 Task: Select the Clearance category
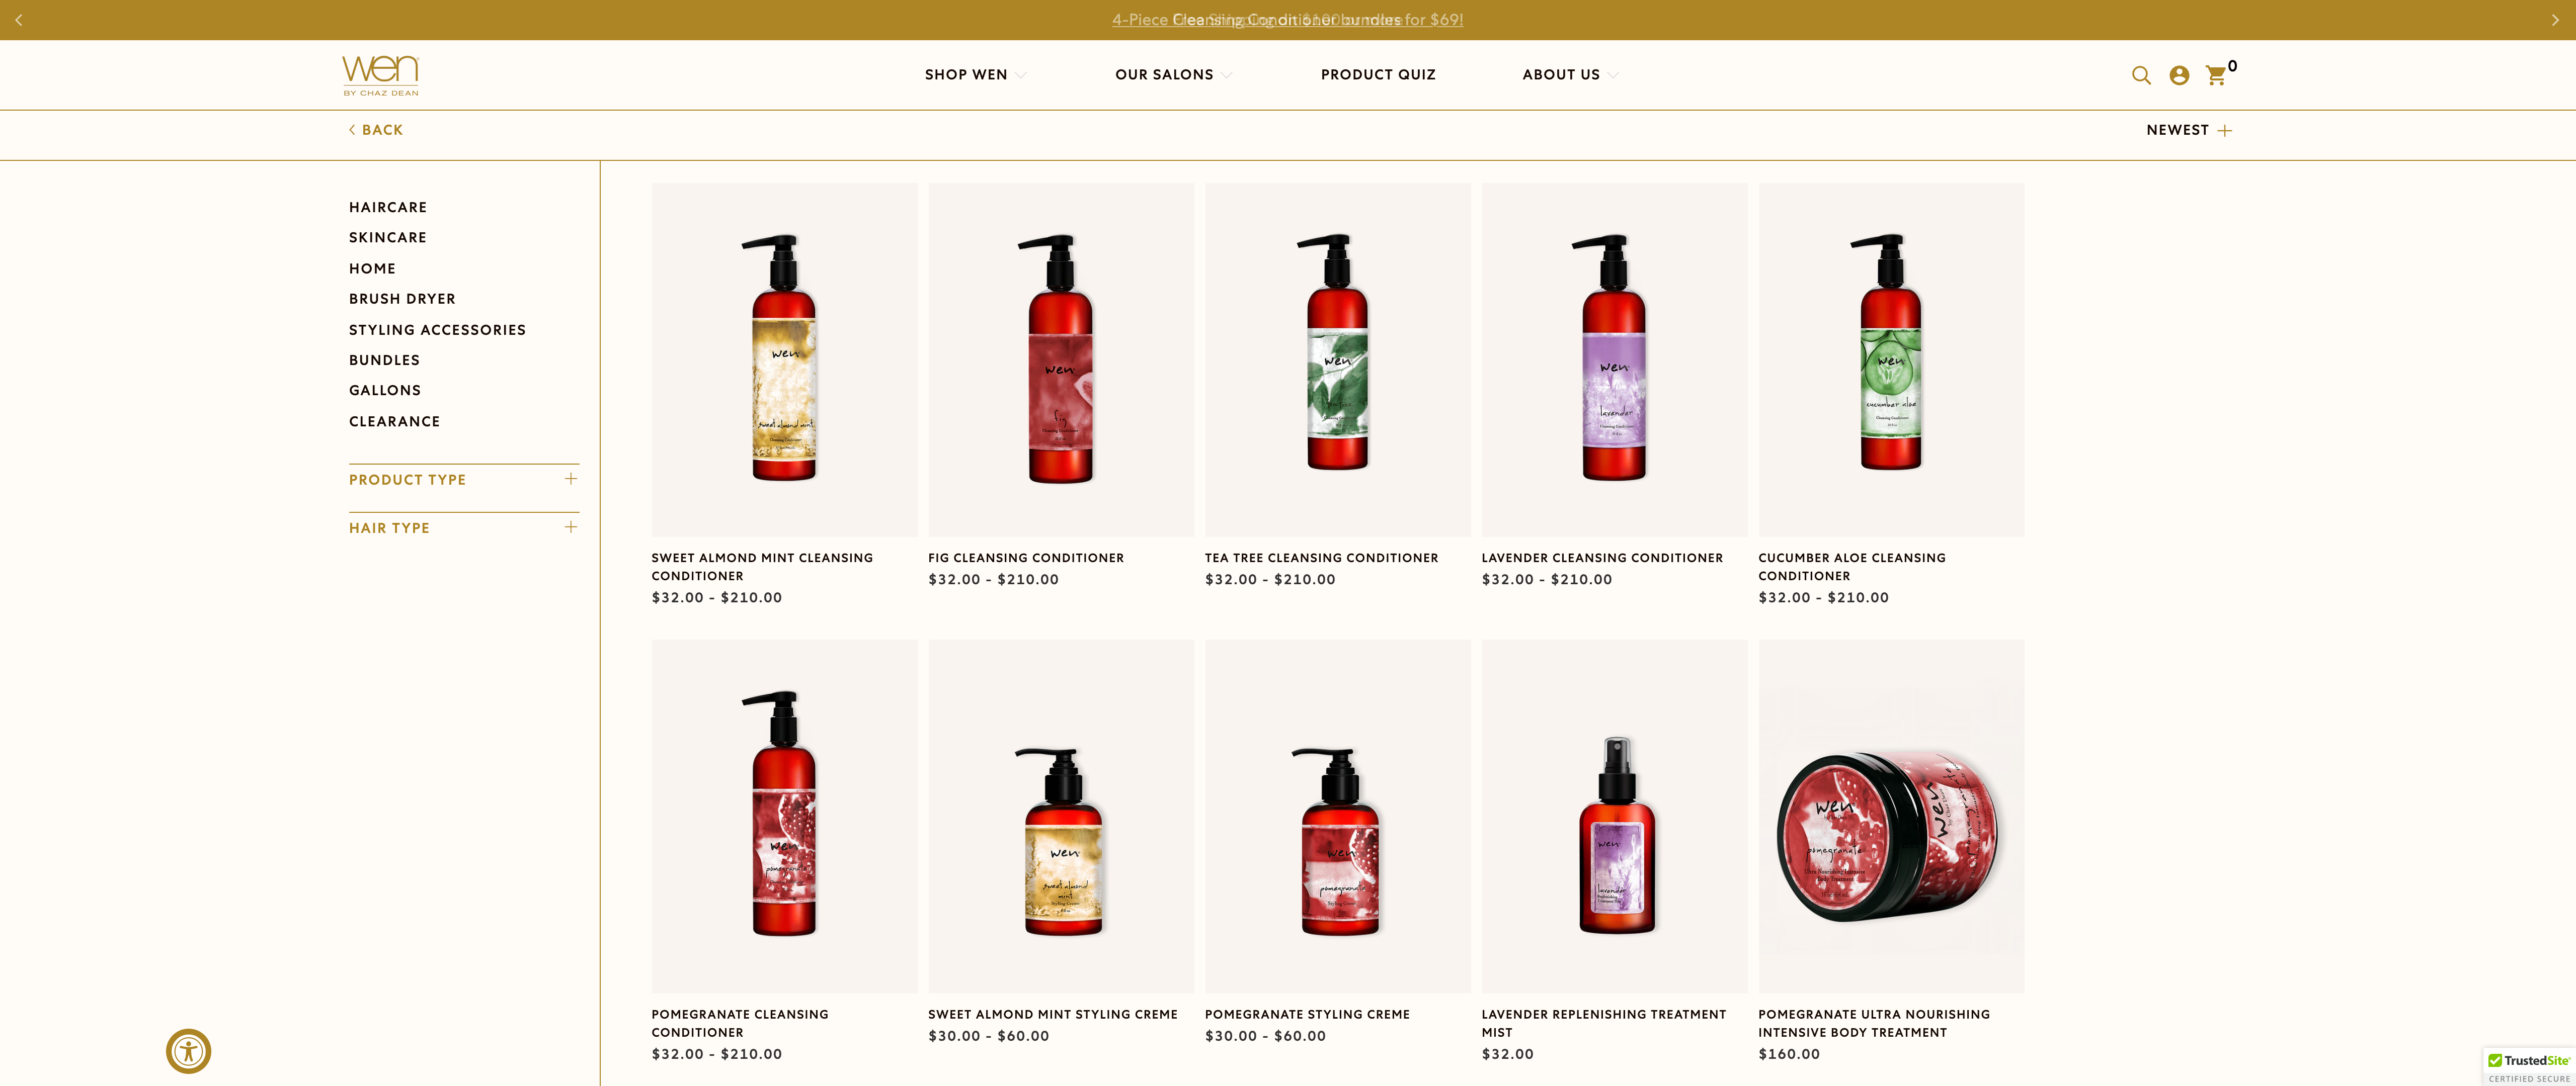pos(395,422)
